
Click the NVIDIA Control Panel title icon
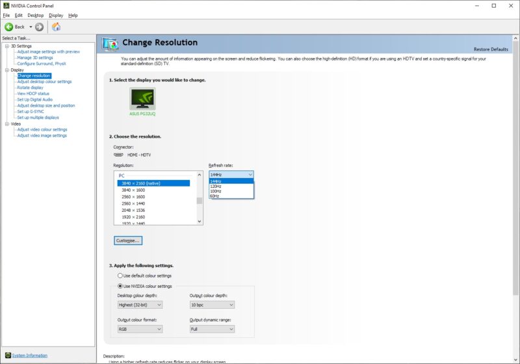pos(6,5)
